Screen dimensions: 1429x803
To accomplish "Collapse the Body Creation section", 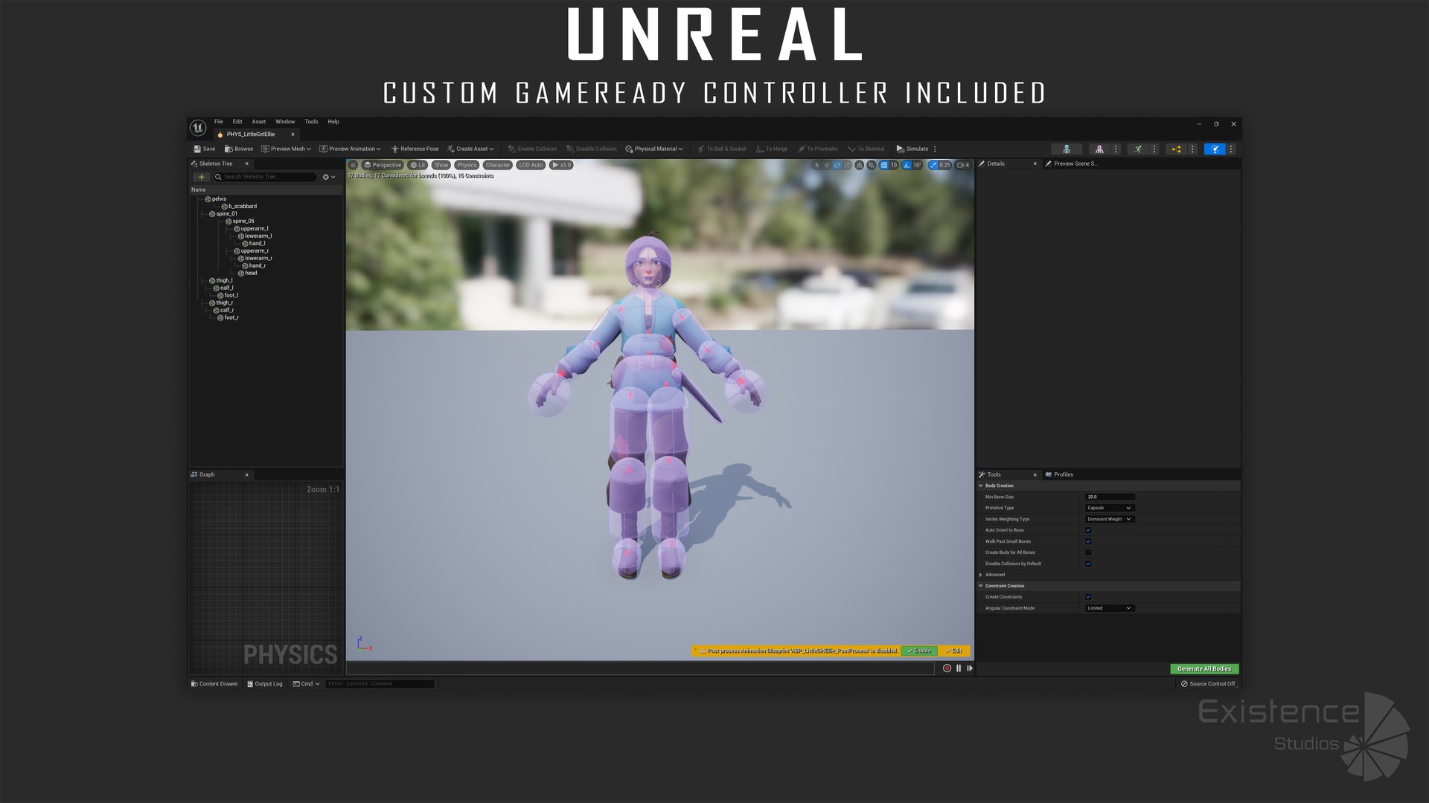I will click(981, 486).
